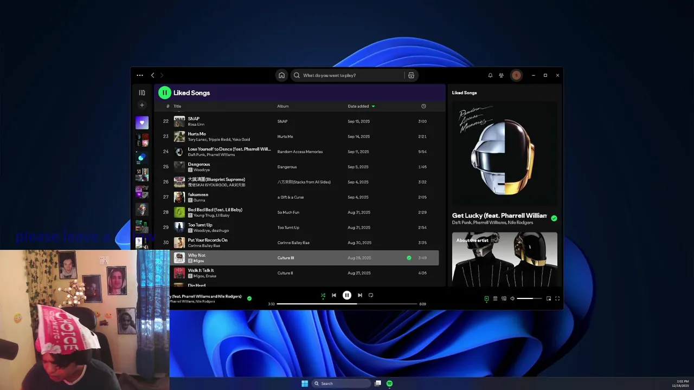
Task: Open the Random Access Memories album link
Action: (x=300, y=152)
